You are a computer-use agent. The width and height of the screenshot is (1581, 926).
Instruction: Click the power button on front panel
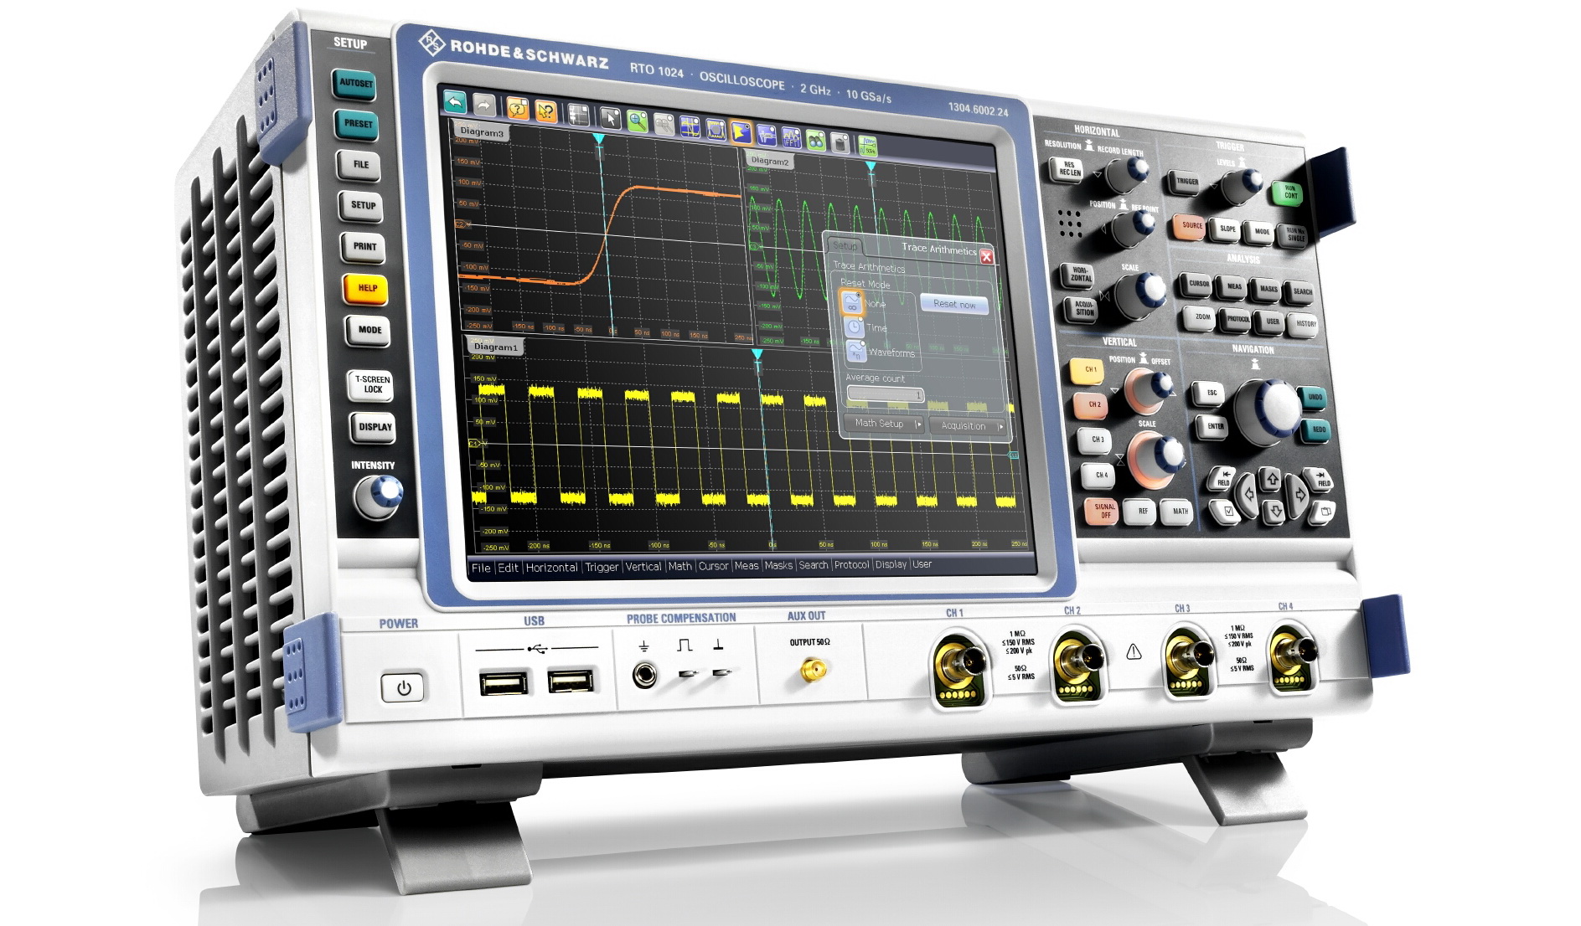pos(403,688)
